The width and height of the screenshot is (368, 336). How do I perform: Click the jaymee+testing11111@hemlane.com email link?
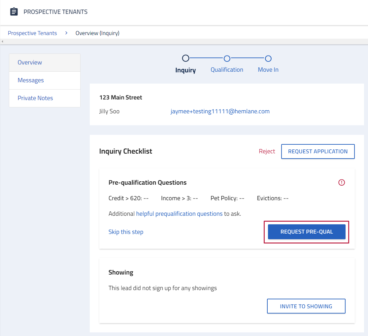pos(220,111)
